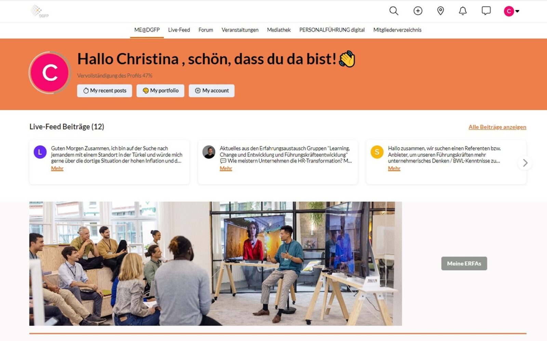Viewport: 547px width, 341px height.
Task: Show next Live-Feed posts with chevron
Action: pos(525,163)
